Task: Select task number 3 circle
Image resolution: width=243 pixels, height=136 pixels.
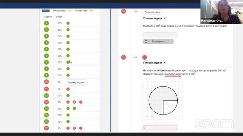Action: pos(46,36)
